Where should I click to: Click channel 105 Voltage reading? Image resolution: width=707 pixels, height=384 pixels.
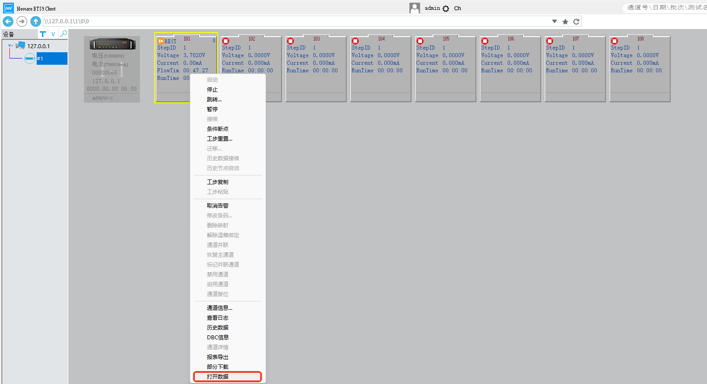point(453,55)
